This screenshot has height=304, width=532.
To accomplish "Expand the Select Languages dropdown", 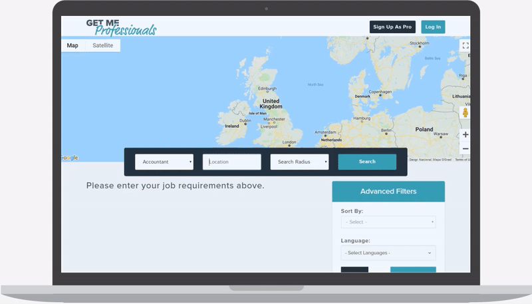I will click(388, 253).
